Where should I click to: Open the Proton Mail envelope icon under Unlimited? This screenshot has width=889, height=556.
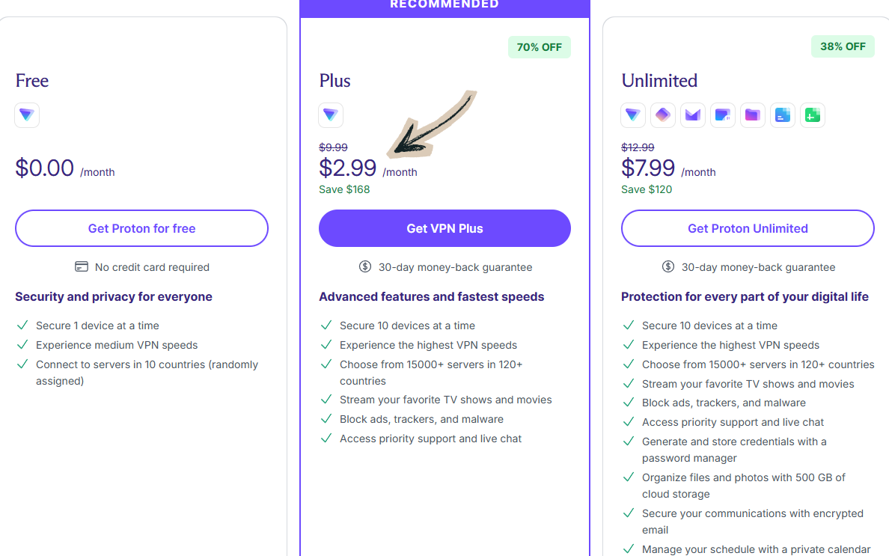click(x=693, y=115)
